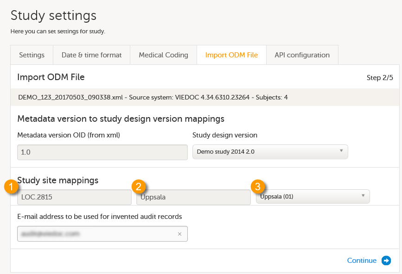This screenshot has width=402, height=274.
Task: Click the Continue link text
Action: (x=362, y=261)
